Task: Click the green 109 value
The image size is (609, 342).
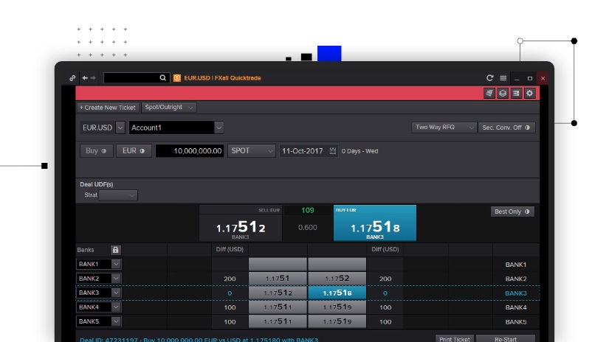Action: coord(308,210)
